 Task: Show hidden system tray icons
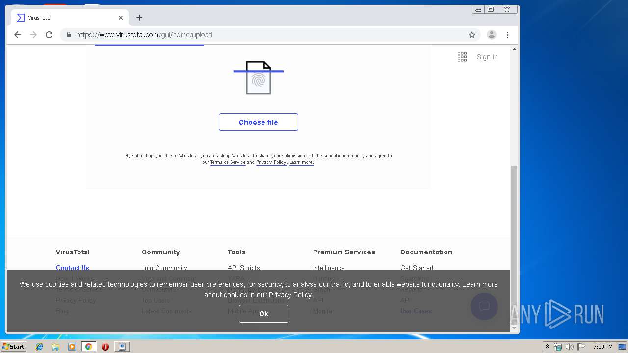pyautogui.click(x=548, y=347)
